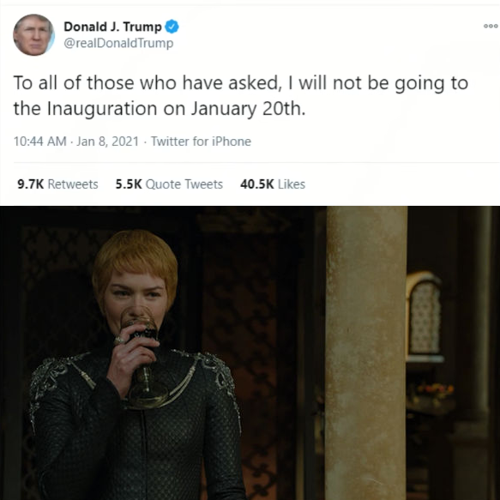
Task: View the 9.7K Retweets list
Action: 57,184
